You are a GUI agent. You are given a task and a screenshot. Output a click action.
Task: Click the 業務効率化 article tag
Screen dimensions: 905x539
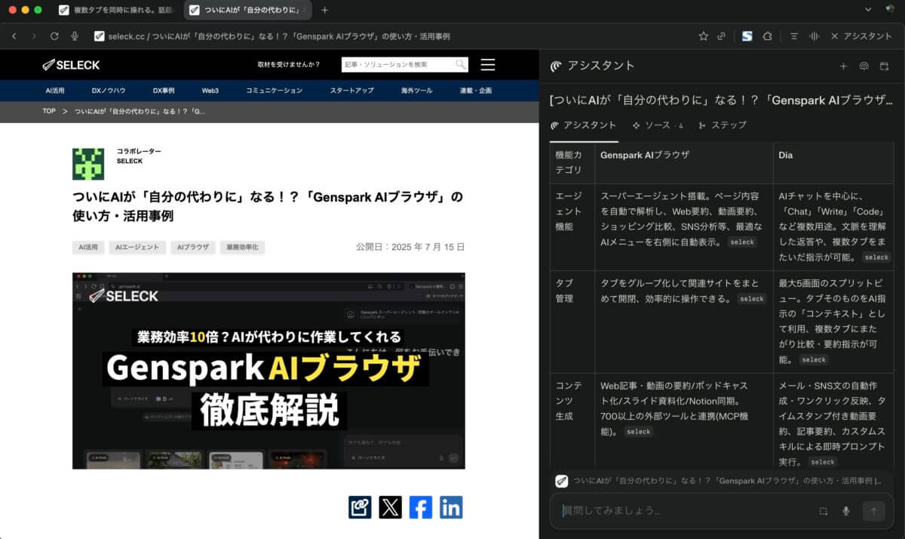(242, 248)
